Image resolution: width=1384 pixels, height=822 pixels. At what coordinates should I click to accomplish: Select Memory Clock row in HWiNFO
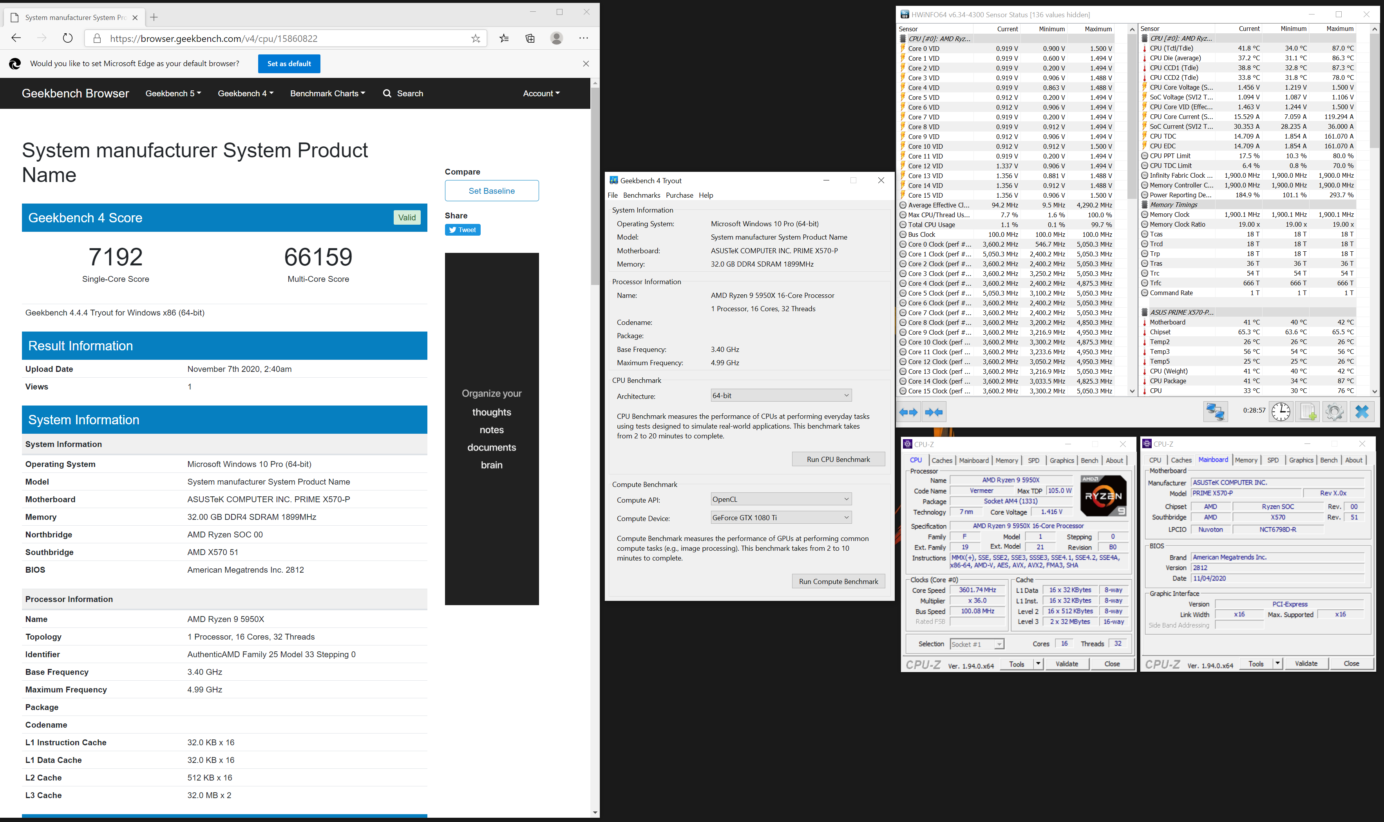(x=1249, y=215)
